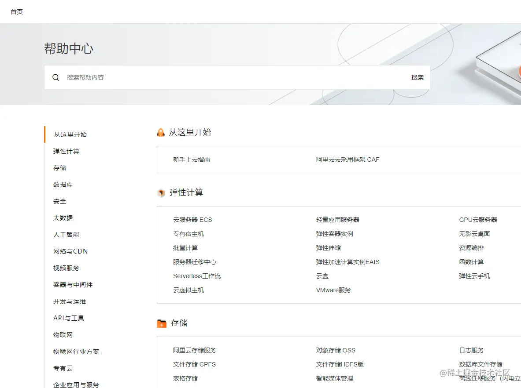Jump to API与工具 sidebar category
This screenshot has height=388, width=521.
click(68, 318)
